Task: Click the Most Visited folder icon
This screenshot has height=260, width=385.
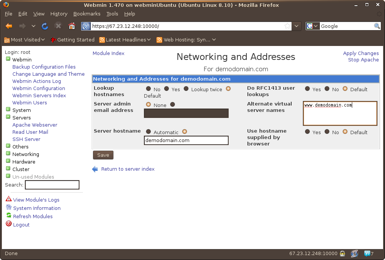Action: coord(7,40)
